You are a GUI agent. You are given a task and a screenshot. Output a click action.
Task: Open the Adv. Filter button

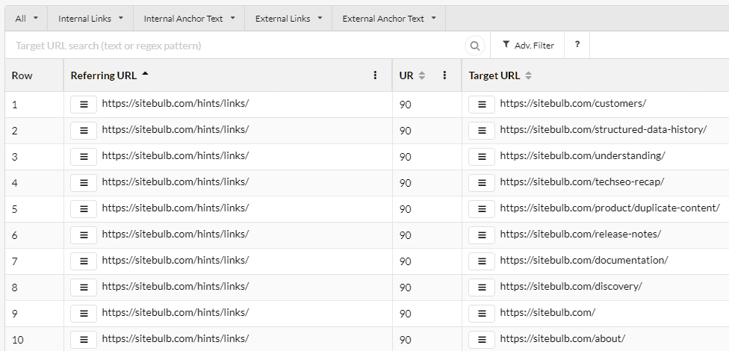527,45
